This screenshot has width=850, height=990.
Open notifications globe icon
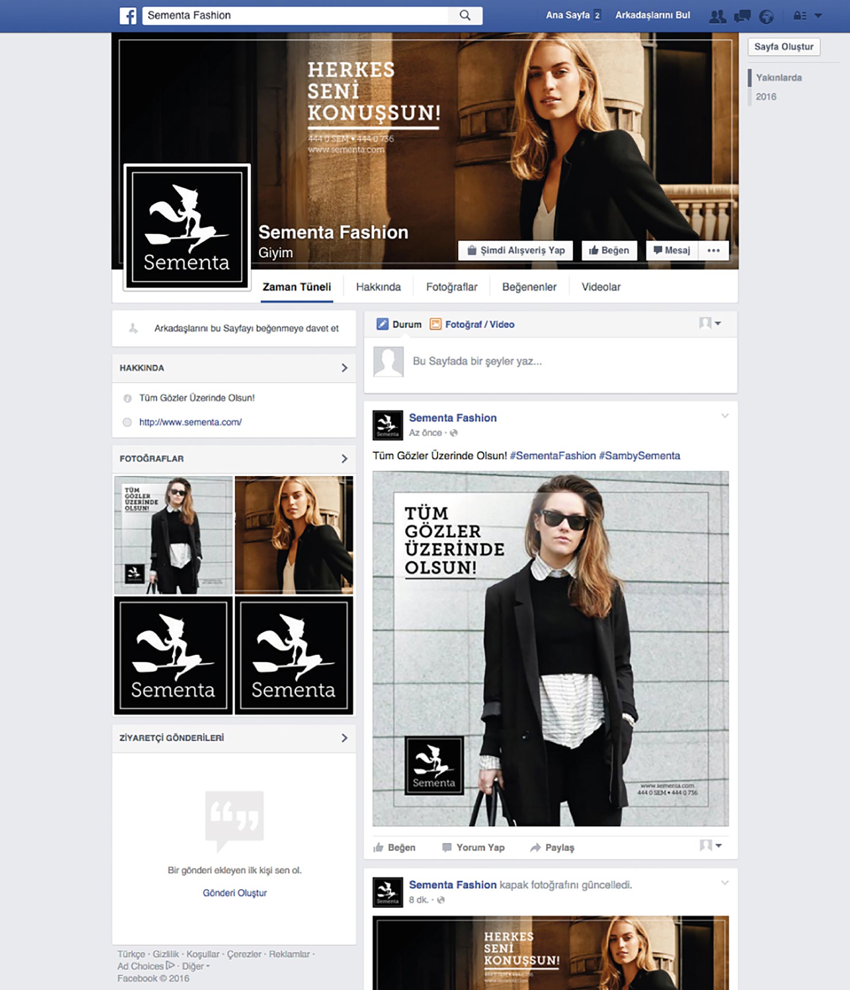[766, 17]
